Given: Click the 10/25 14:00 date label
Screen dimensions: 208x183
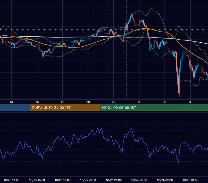Looking at the screenshot, I should click(x=11, y=180).
